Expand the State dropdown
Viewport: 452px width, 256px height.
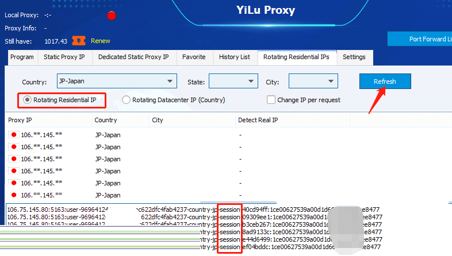tap(233, 81)
